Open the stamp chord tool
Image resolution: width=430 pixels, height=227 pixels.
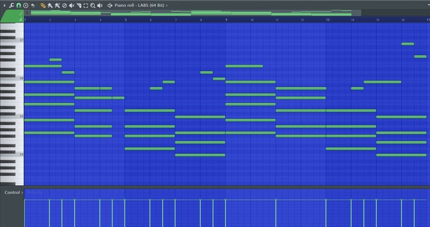[x=26, y=6]
